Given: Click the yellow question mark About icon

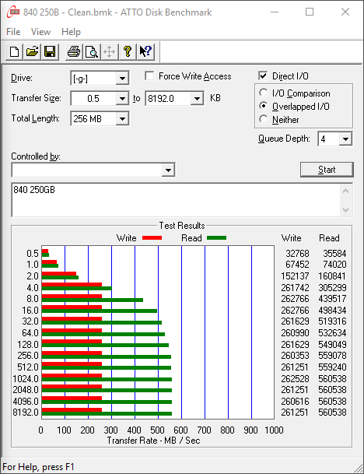Looking at the screenshot, I should (x=128, y=51).
